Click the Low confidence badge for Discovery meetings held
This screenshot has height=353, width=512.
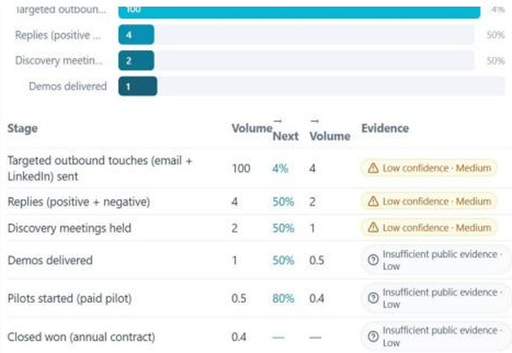pos(429,227)
